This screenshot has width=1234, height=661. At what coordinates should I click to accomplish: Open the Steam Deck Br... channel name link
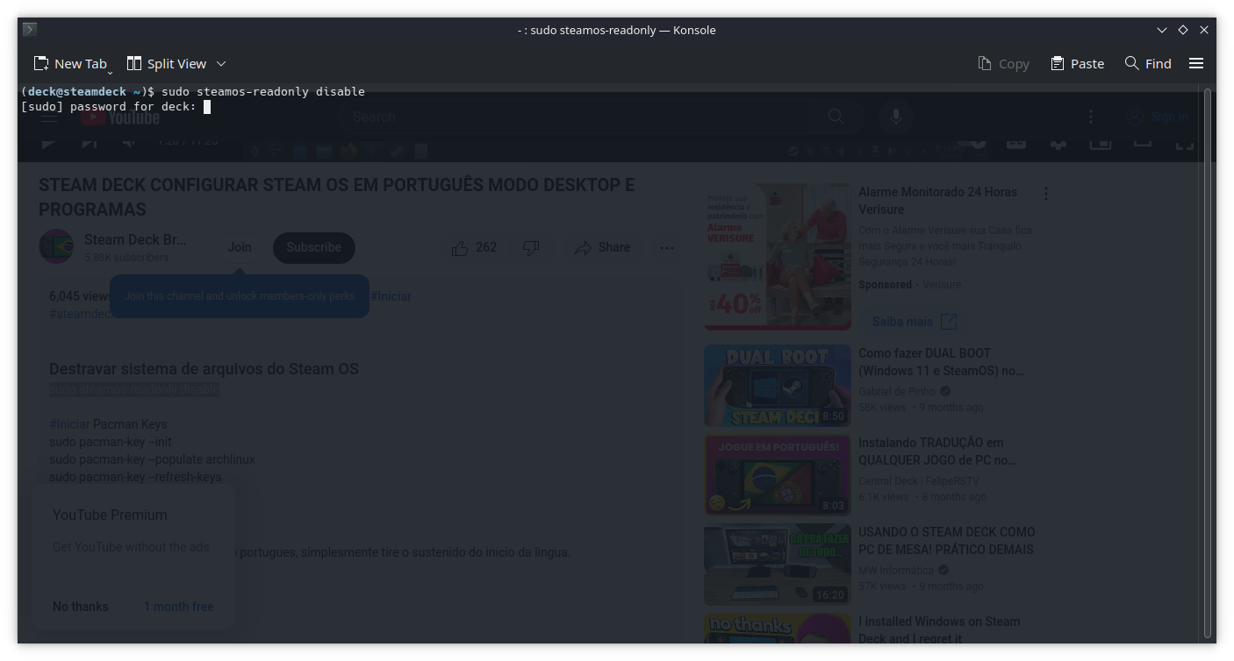[x=135, y=239]
